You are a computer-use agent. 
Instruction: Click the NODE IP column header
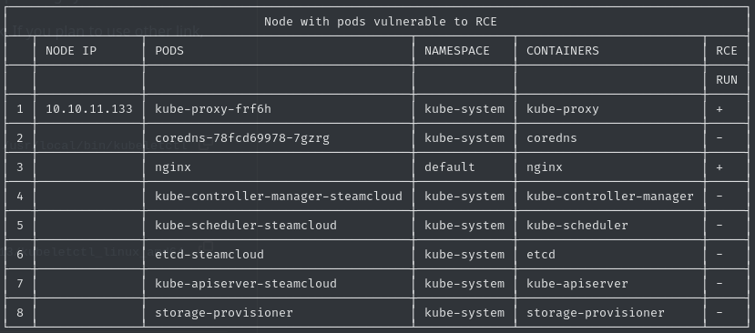coord(71,51)
